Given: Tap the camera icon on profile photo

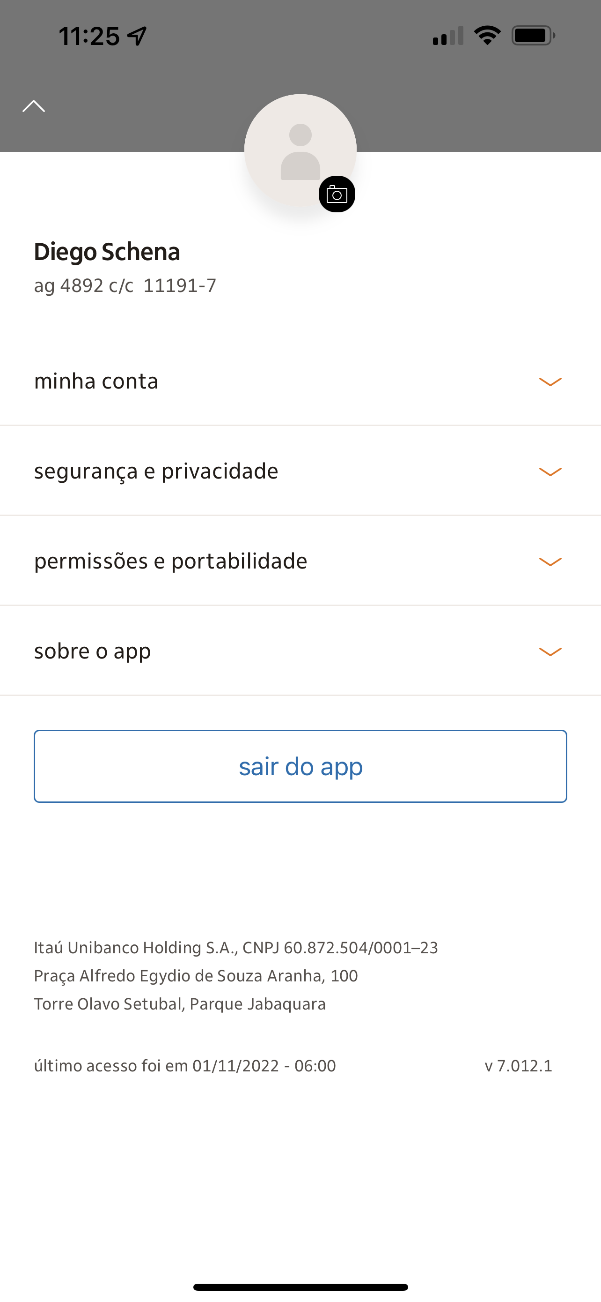Looking at the screenshot, I should tap(337, 194).
